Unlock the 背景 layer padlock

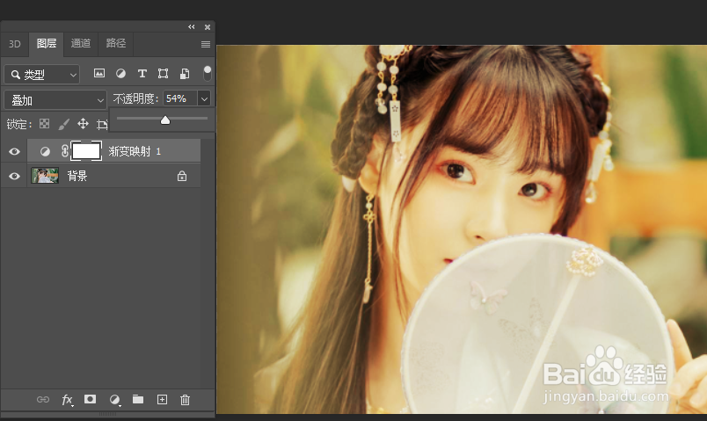(x=182, y=176)
